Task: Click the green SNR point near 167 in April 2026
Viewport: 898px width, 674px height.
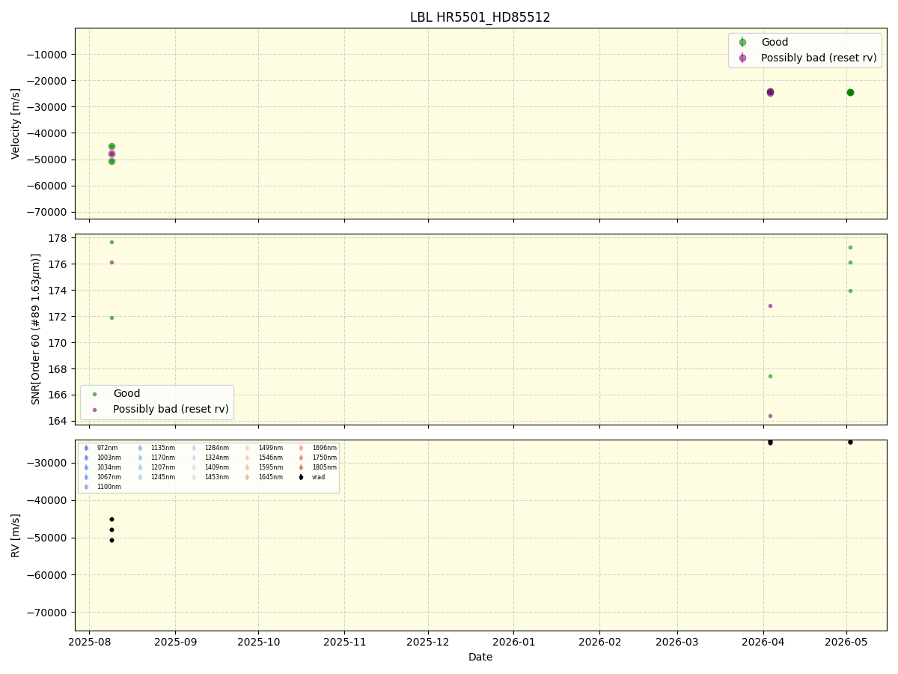Action: [x=770, y=376]
